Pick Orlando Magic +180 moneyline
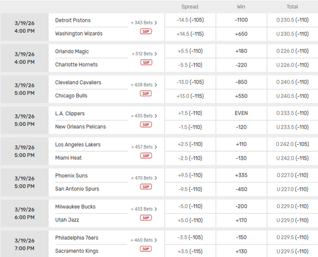The width and height of the screenshot is (318, 257). click(x=241, y=52)
